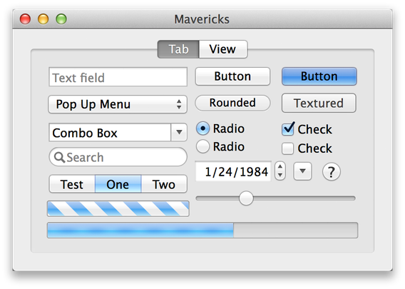Click the green zoom window button

click(x=61, y=19)
